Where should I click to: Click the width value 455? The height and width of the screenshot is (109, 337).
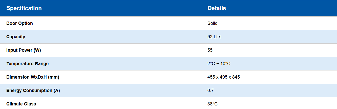pos(211,77)
